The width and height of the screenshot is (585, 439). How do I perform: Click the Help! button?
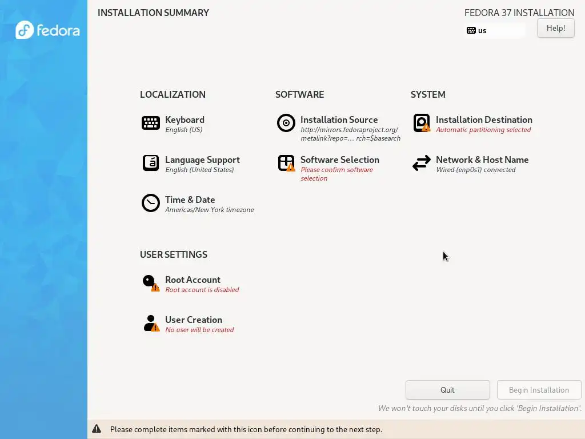tap(555, 28)
